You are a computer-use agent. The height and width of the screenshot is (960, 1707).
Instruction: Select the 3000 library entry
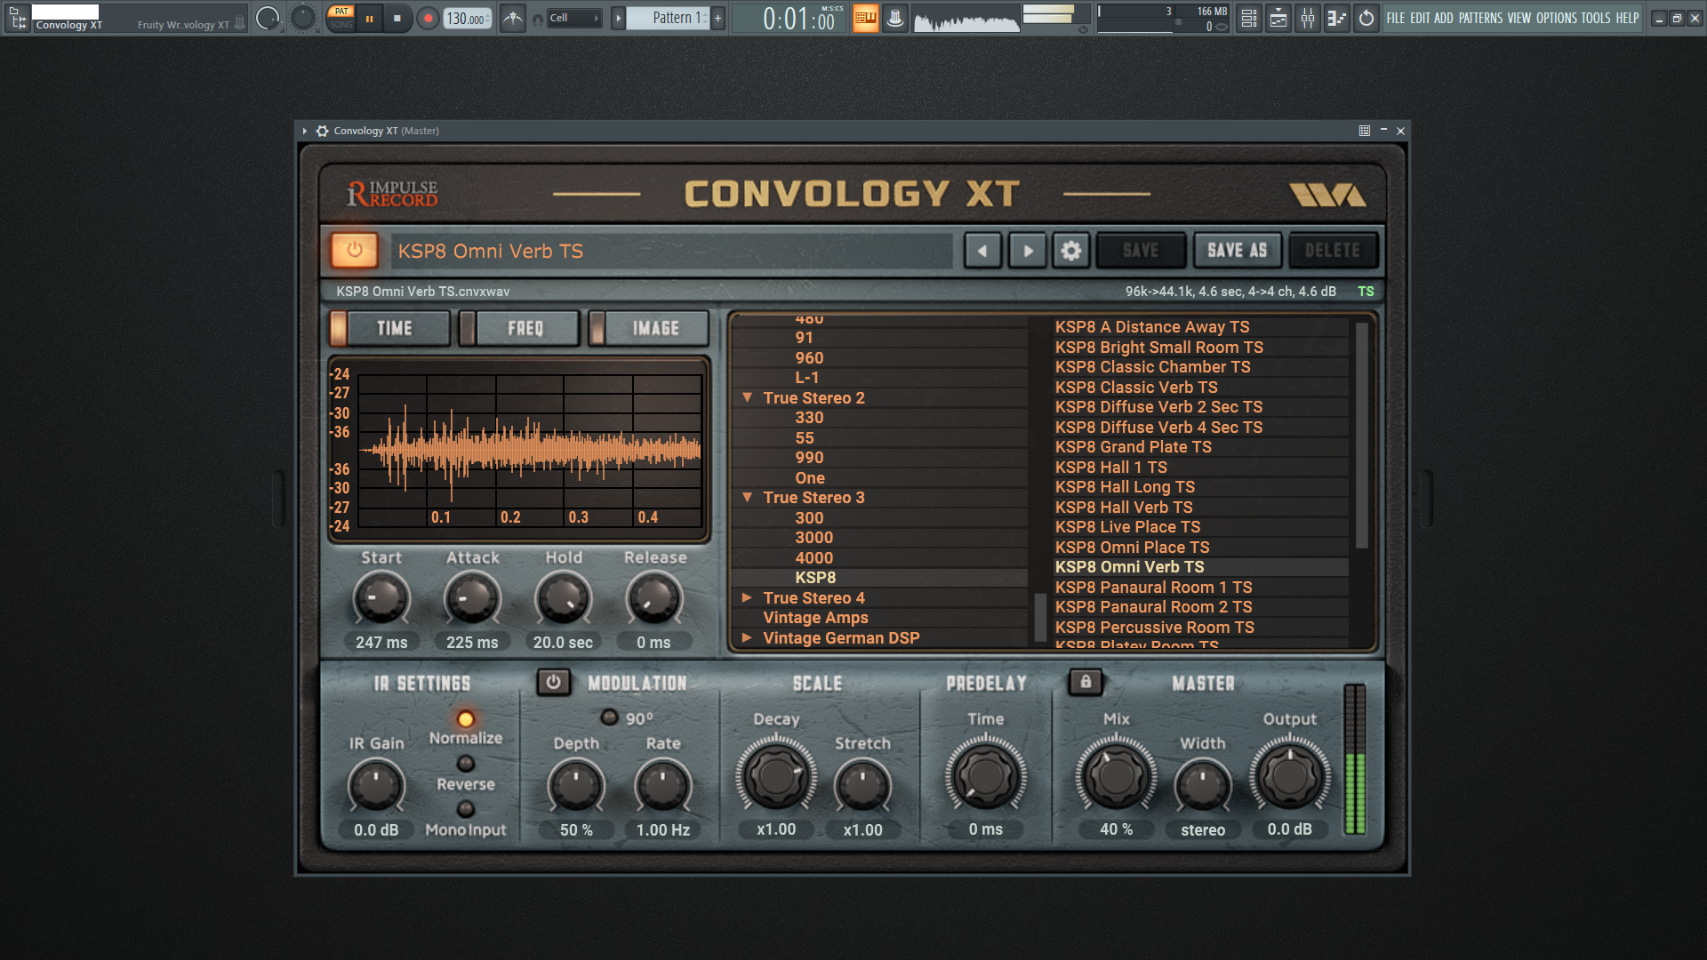click(880, 538)
